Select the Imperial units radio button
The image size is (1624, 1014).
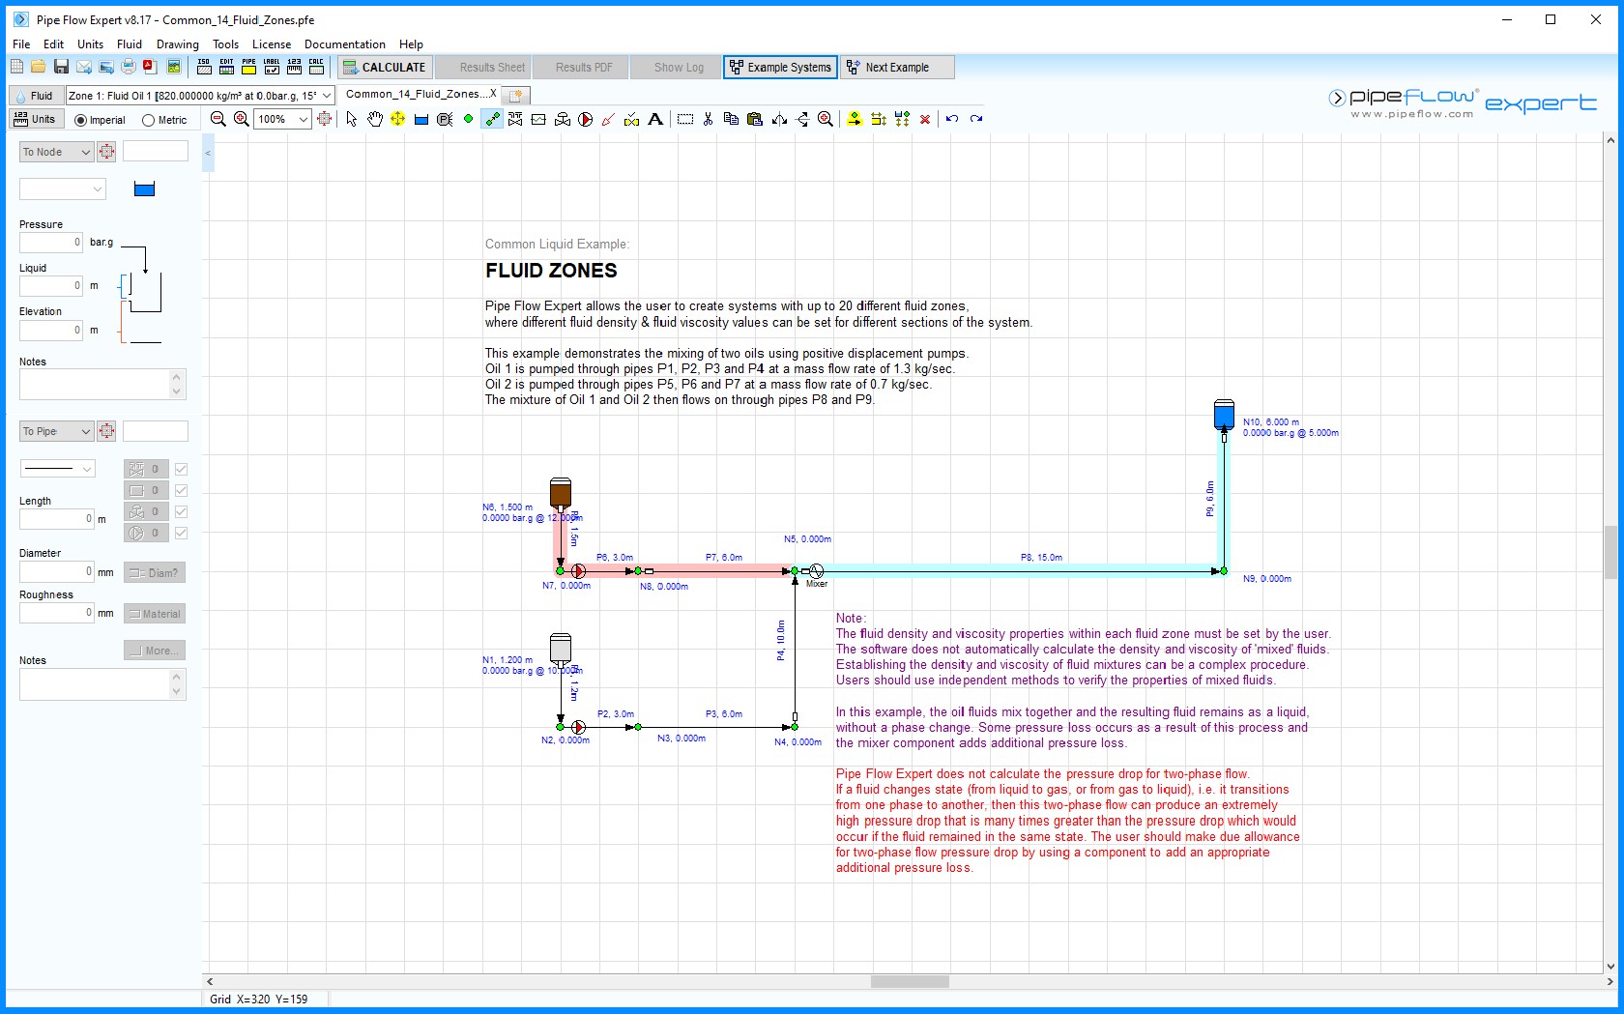80,121
